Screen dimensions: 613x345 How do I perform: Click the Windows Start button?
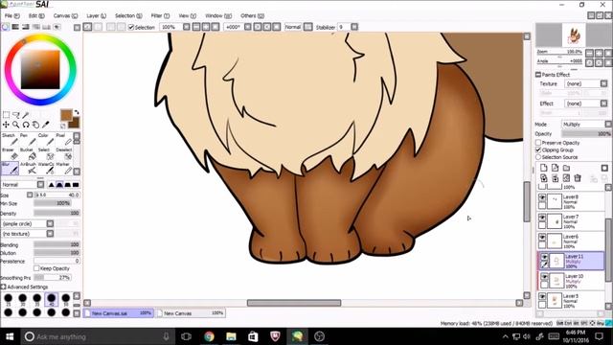(x=10, y=336)
